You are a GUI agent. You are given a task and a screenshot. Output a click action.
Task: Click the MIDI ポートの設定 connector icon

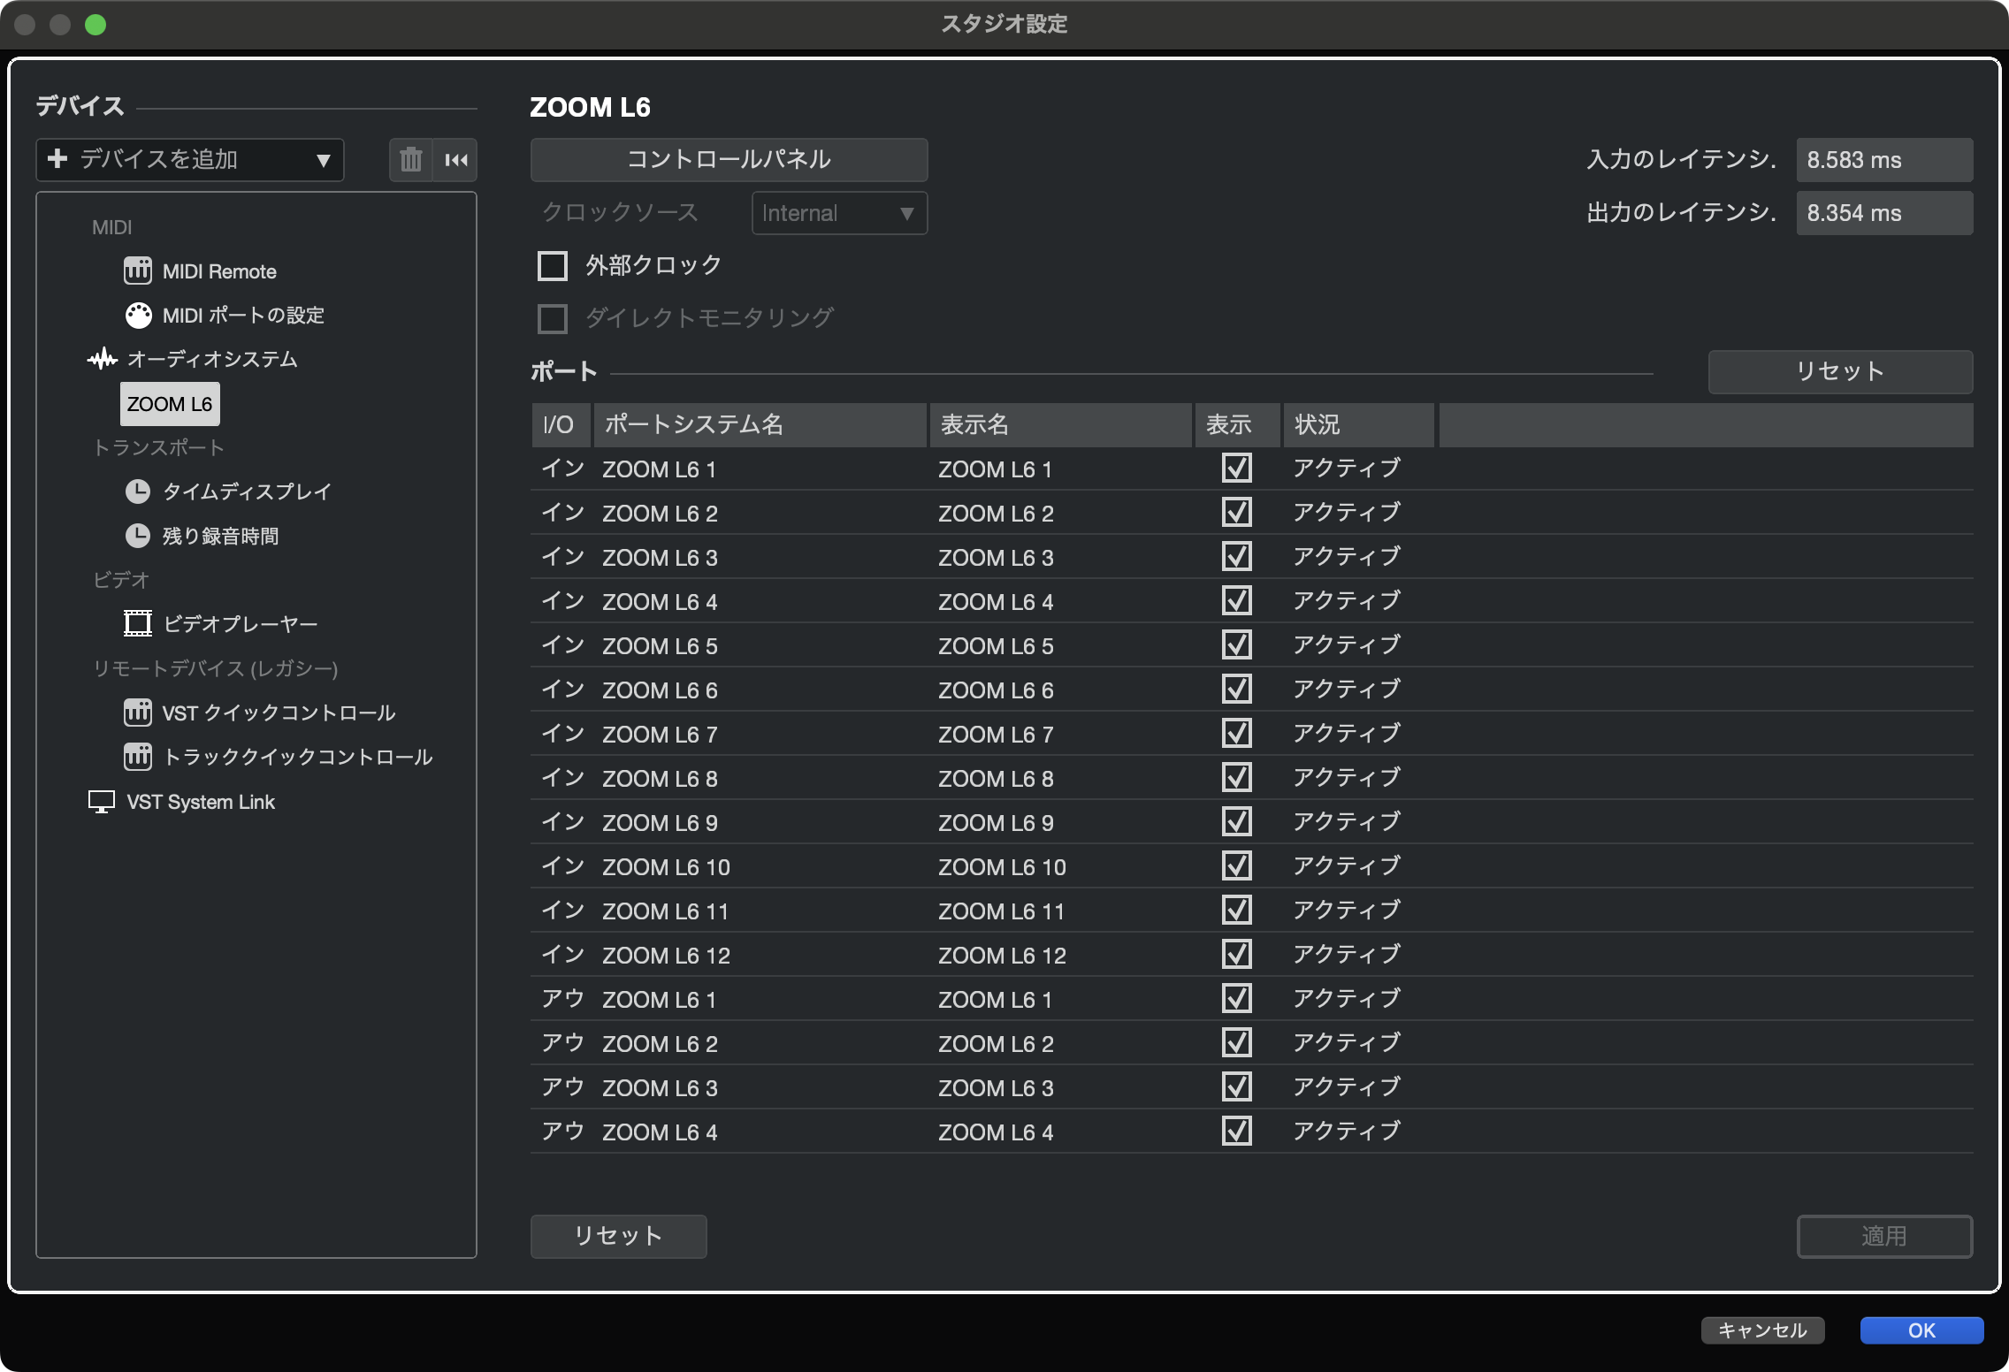pyautogui.click(x=138, y=315)
